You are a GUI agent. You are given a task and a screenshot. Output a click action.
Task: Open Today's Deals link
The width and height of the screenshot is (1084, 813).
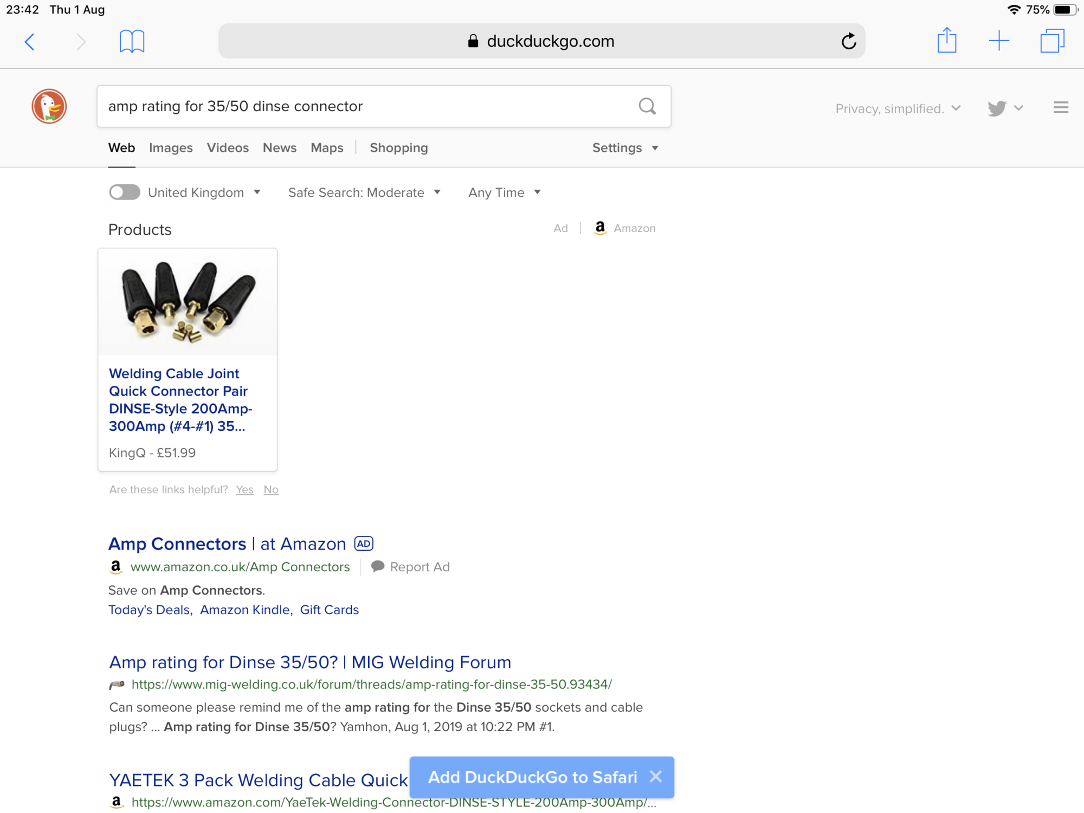coord(150,610)
